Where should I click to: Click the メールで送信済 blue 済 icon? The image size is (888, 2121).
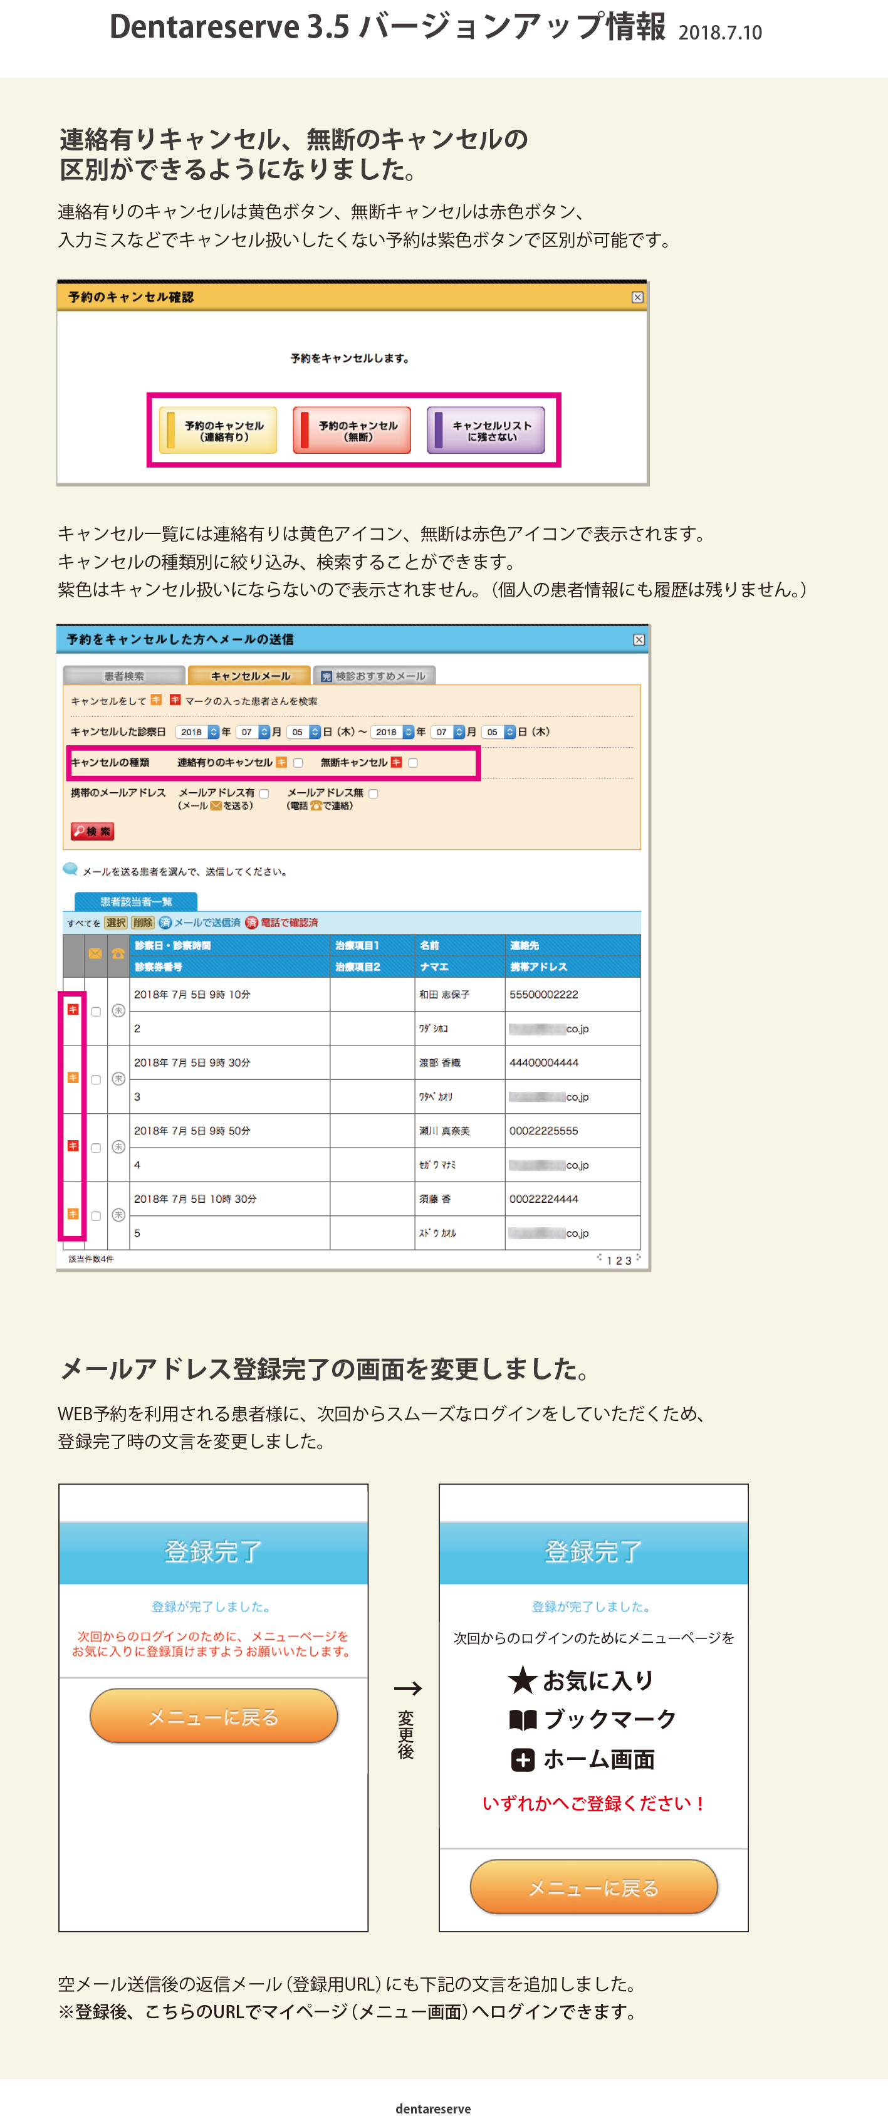[x=165, y=922]
